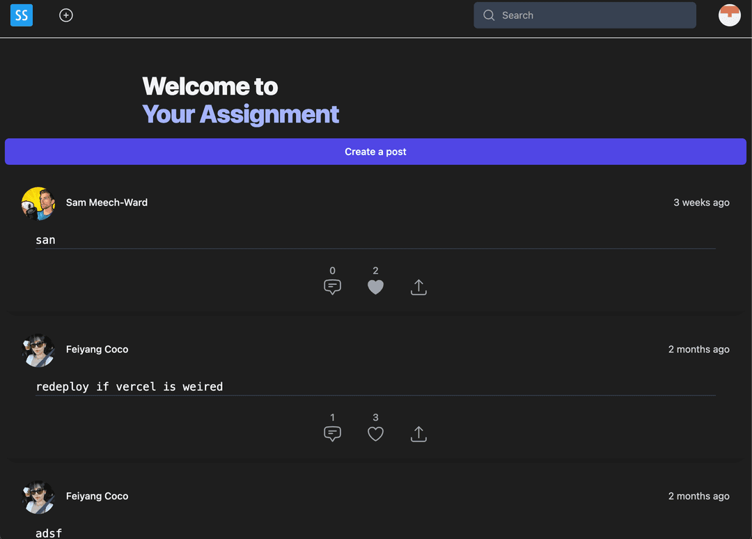Focus the Search input field
The width and height of the screenshot is (752, 539).
[x=585, y=15]
